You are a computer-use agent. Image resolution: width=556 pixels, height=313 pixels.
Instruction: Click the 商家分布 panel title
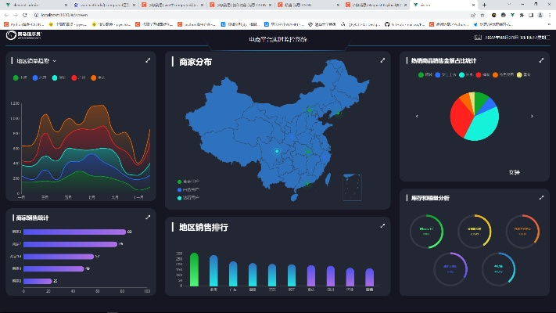click(x=195, y=62)
